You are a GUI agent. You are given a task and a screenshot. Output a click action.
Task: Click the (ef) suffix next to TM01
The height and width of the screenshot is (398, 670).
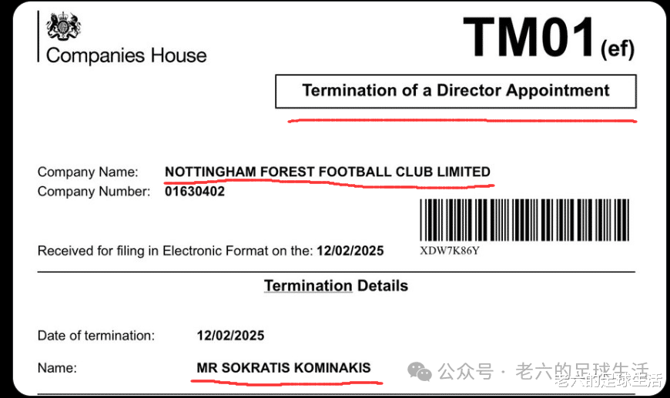click(618, 48)
